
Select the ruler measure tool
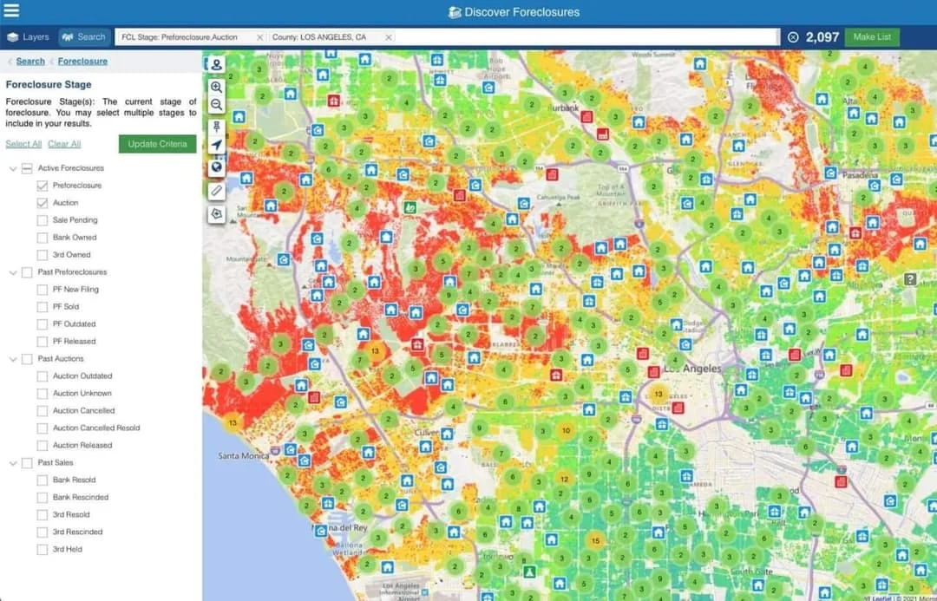pos(217,190)
